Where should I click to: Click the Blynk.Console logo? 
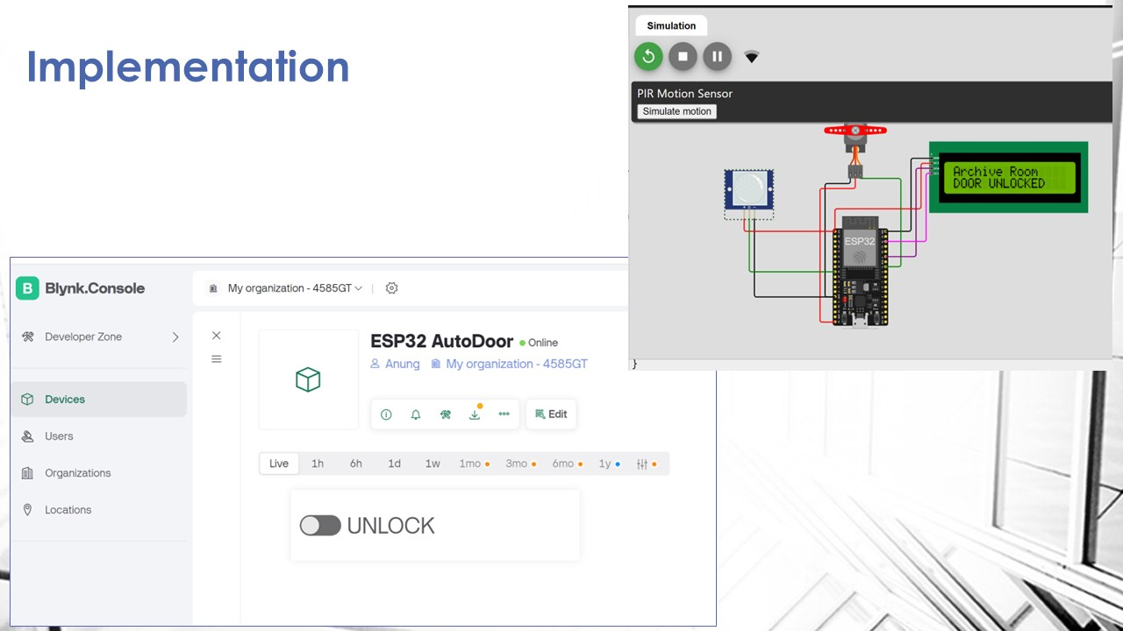point(81,288)
